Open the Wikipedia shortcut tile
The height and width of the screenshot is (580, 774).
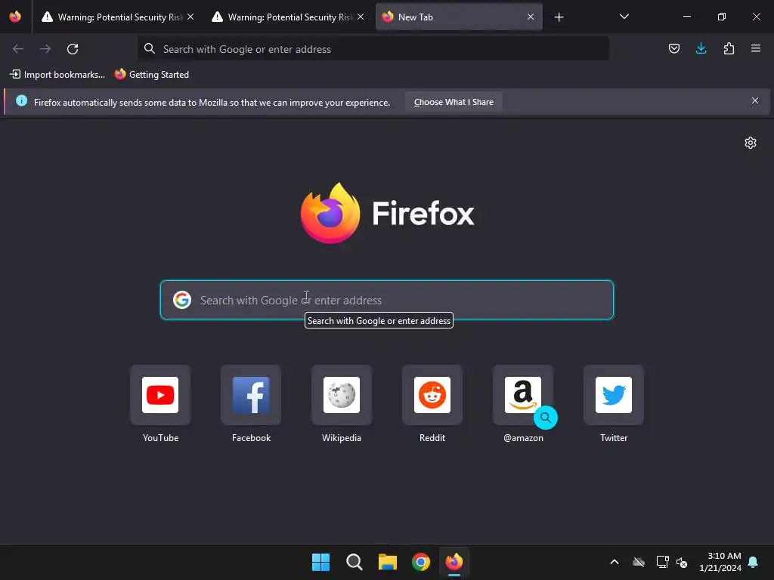342,395
